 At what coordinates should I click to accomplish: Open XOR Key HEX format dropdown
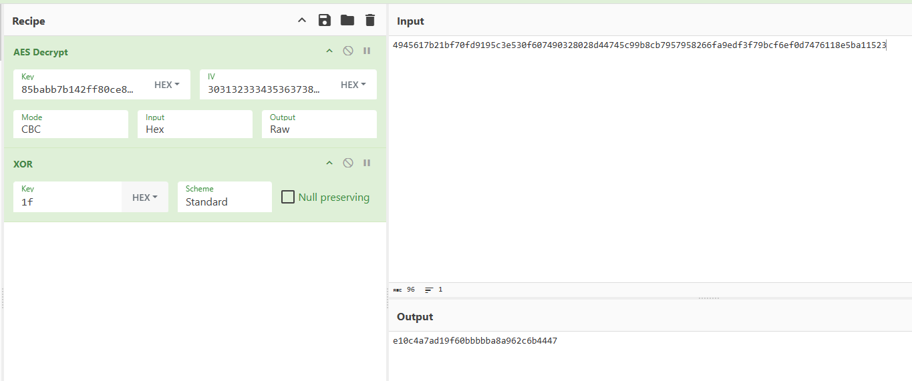145,198
